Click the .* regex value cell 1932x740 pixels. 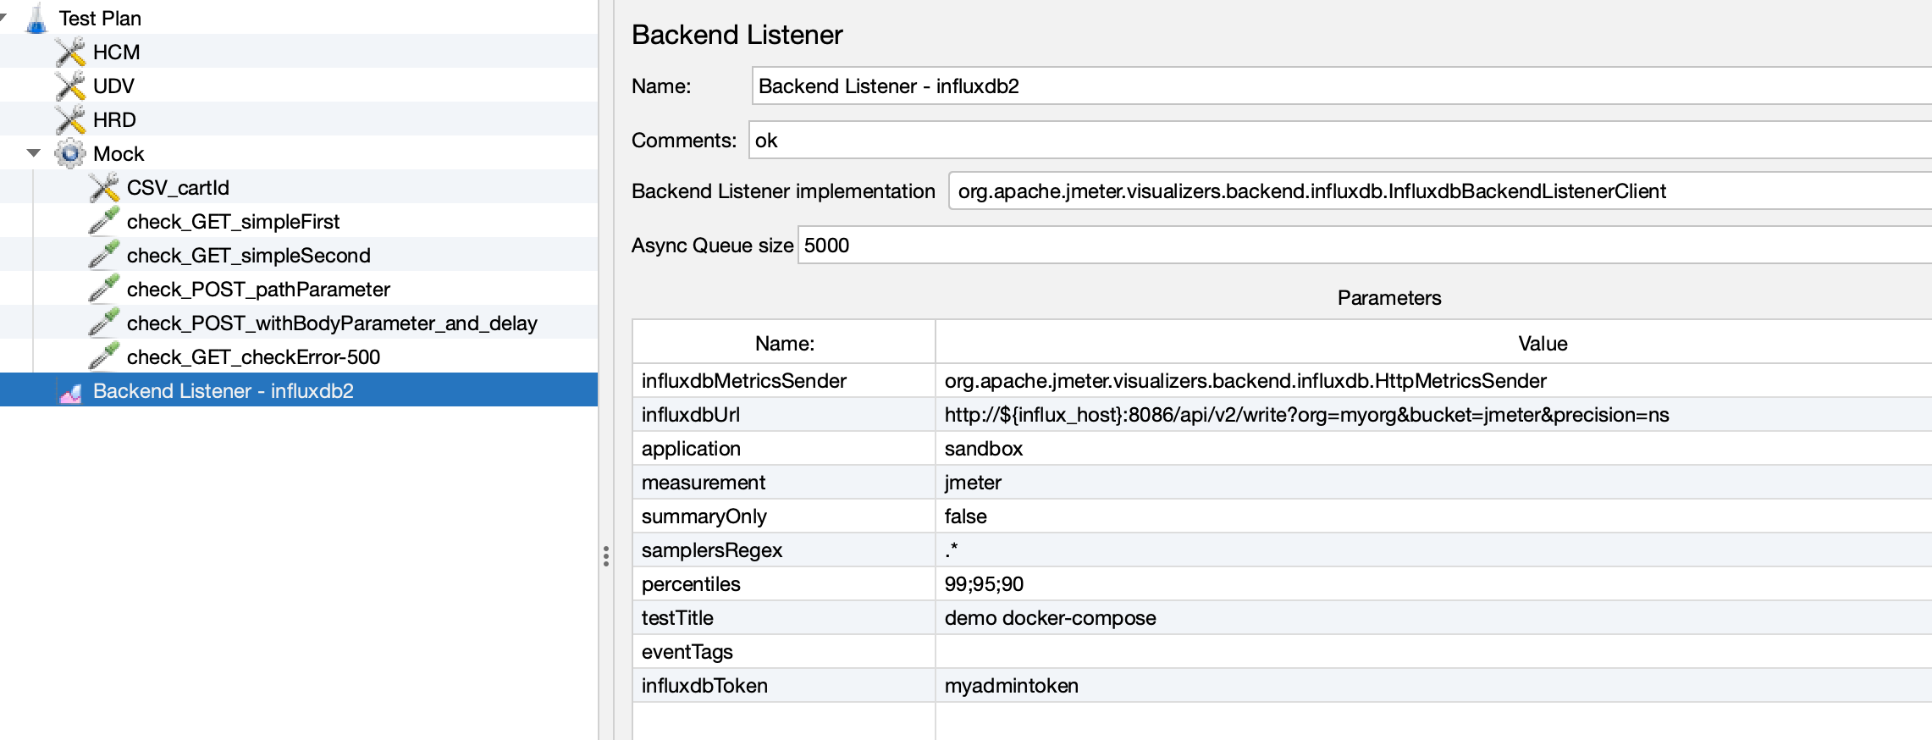tap(1434, 550)
